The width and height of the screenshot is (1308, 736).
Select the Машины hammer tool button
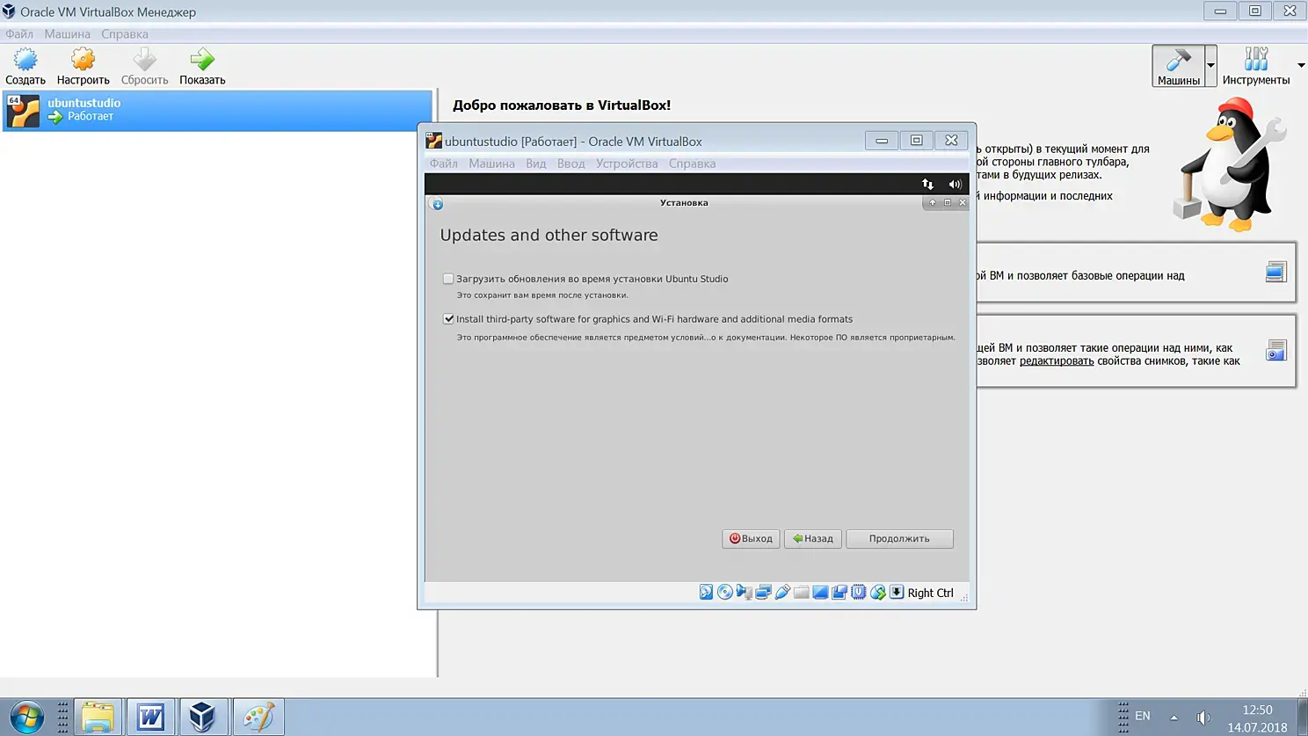coord(1178,66)
